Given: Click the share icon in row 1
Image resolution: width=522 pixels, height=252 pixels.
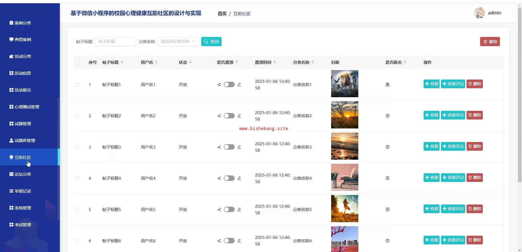Looking at the screenshot, I should point(219,85).
